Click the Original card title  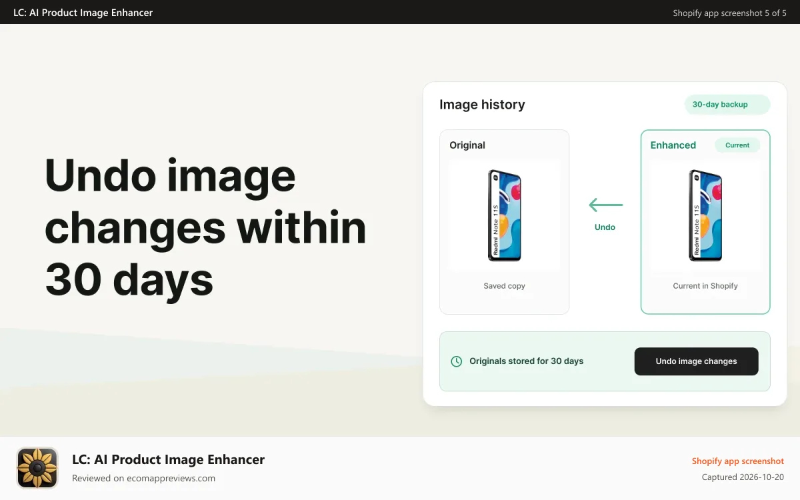point(467,145)
